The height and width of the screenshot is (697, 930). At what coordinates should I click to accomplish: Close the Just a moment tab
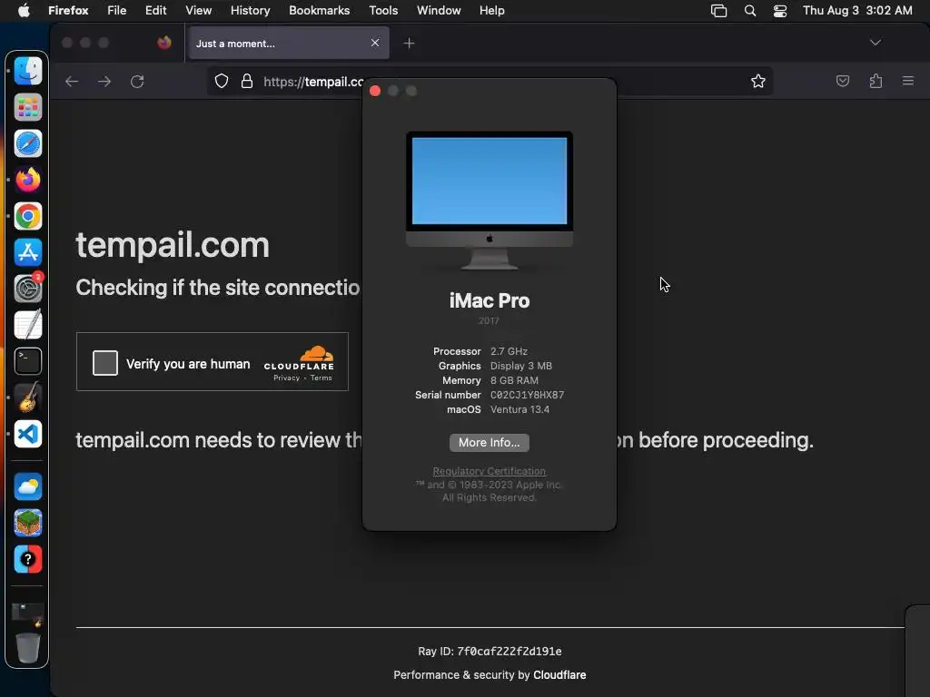click(375, 43)
